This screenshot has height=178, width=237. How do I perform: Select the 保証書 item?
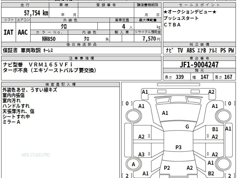(x=10, y=50)
